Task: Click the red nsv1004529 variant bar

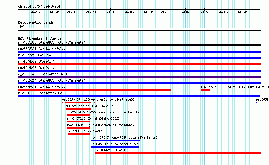Action: pyautogui.click(x=139, y=64)
